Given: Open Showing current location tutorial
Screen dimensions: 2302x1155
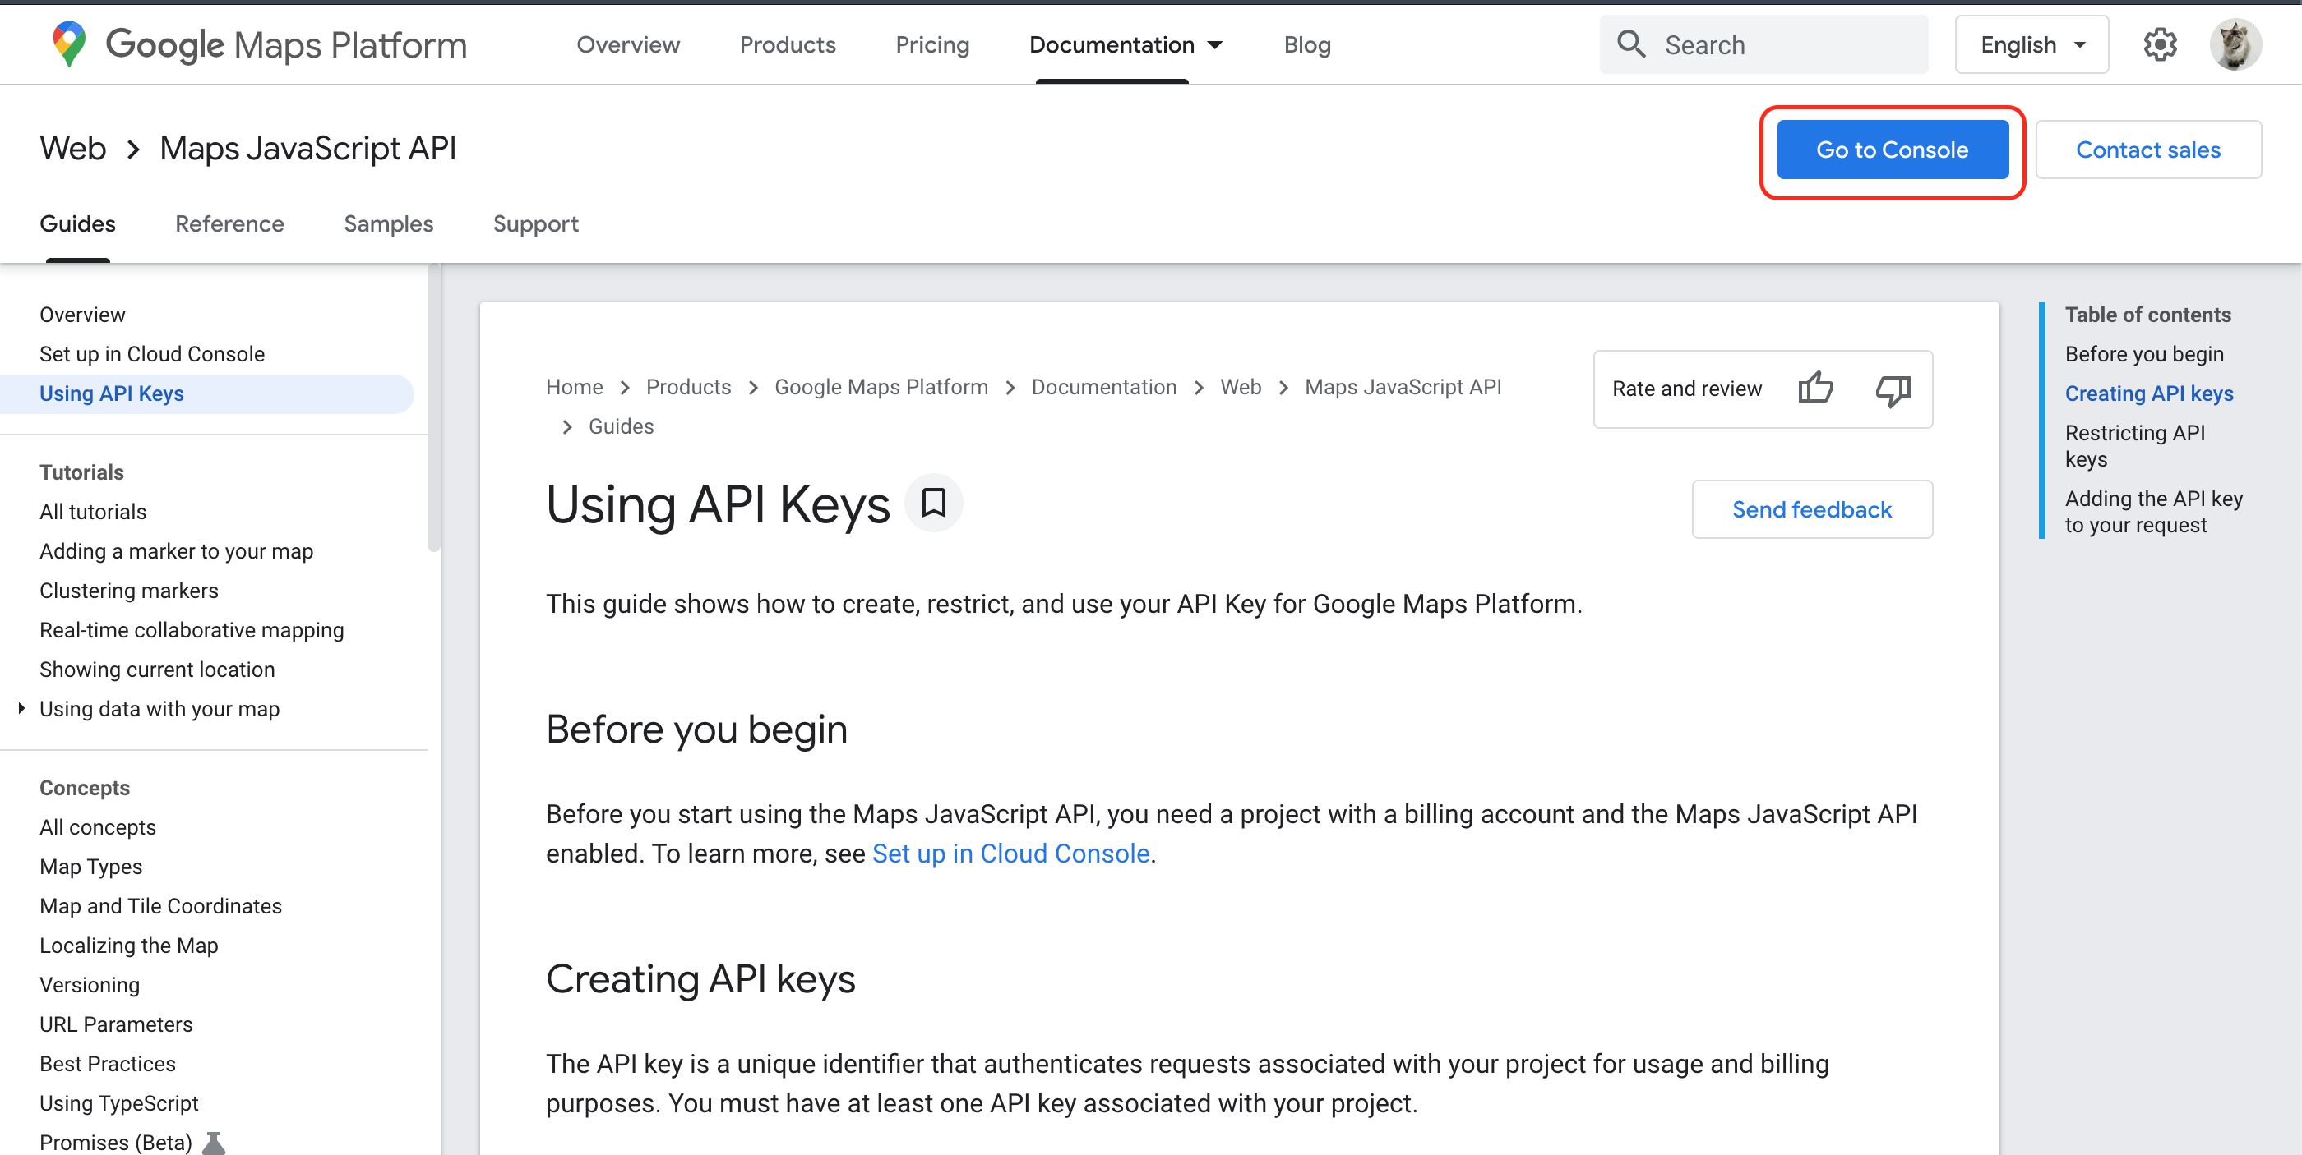Looking at the screenshot, I should pos(157,669).
